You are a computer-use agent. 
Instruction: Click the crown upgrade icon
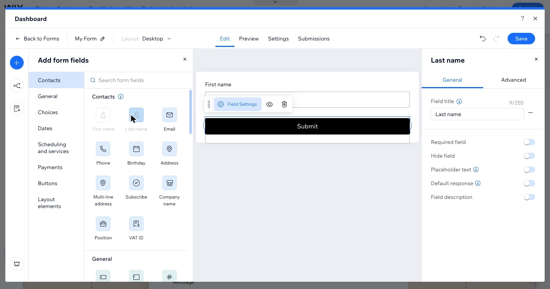point(17,264)
